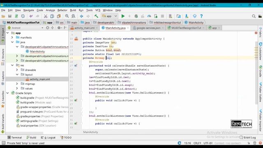Click the Find magnifier icon
Screen dimensions: 263x148
click(x=67, y=16)
